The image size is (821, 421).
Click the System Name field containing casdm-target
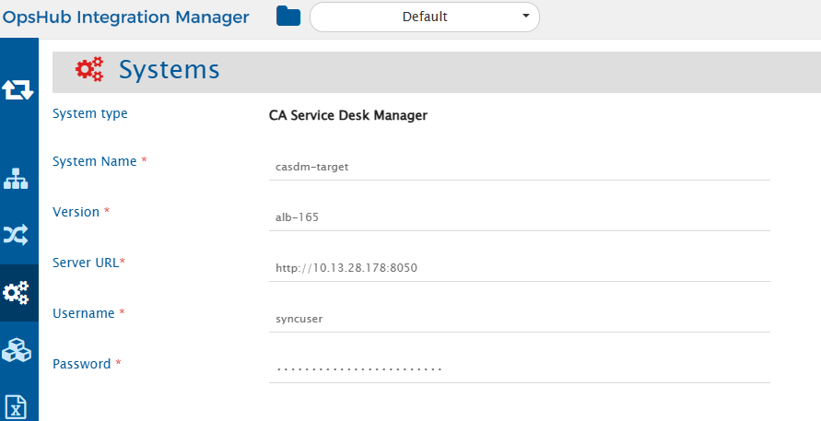coord(519,167)
